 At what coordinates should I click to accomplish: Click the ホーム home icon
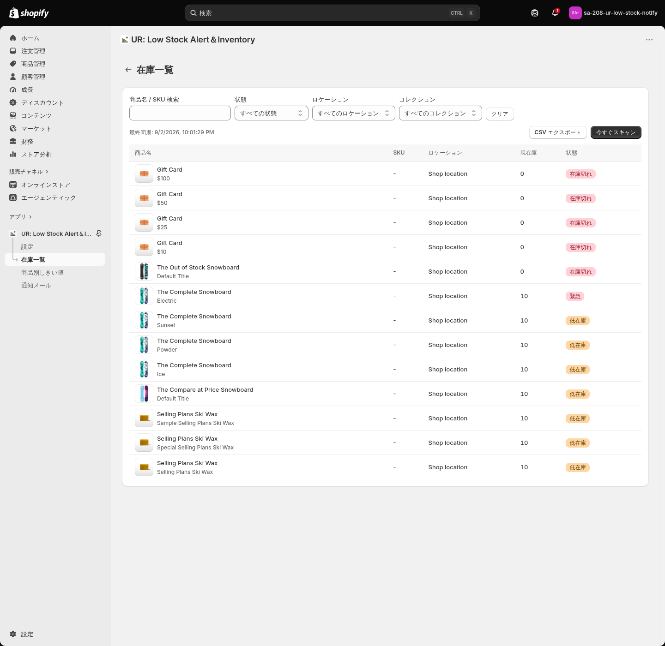(x=13, y=38)
